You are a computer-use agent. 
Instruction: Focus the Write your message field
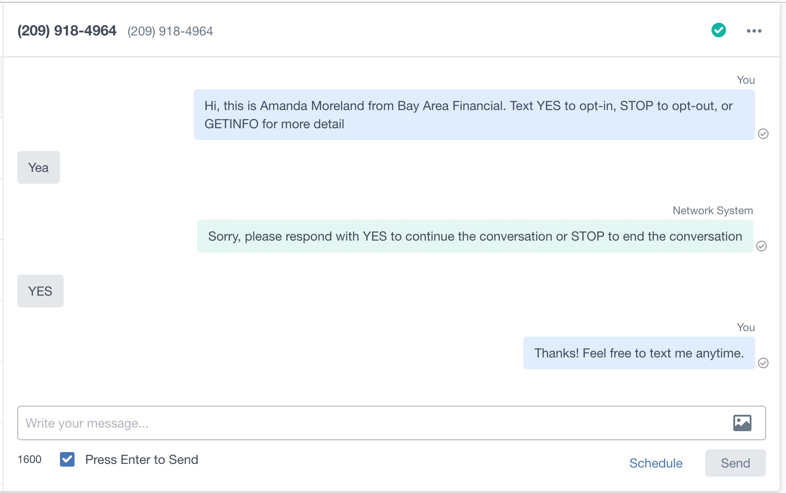(x=391, y=423)
